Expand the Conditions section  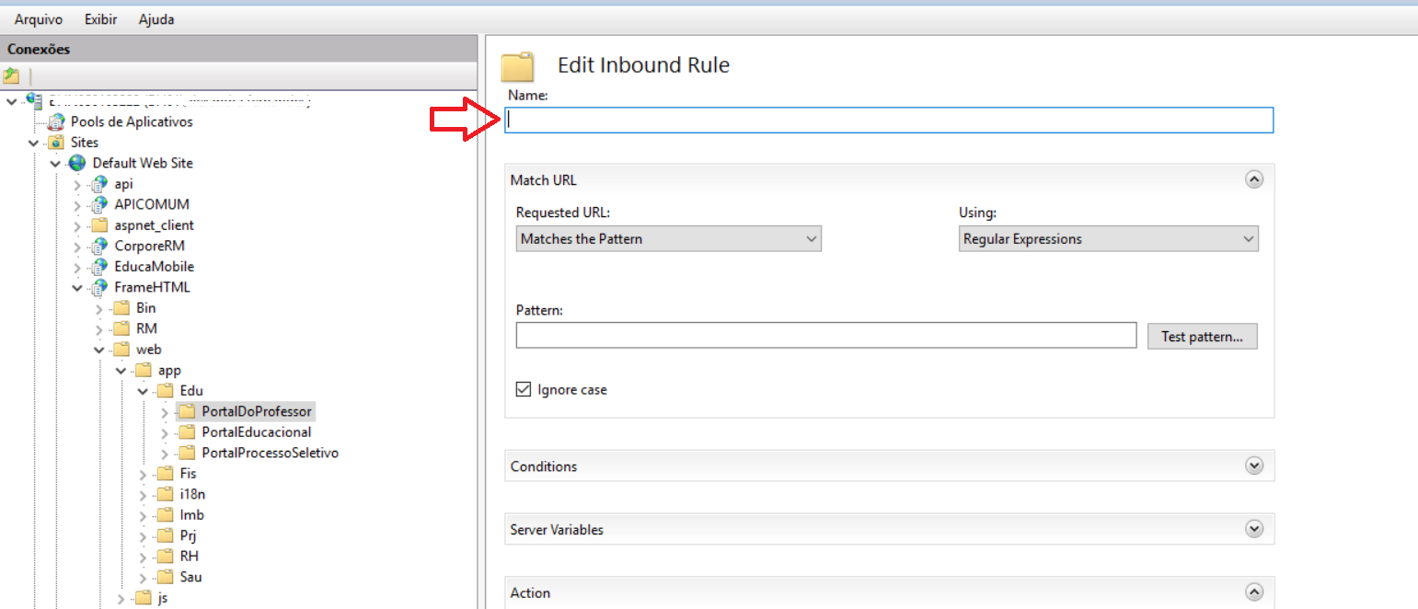coord(1253,466)
